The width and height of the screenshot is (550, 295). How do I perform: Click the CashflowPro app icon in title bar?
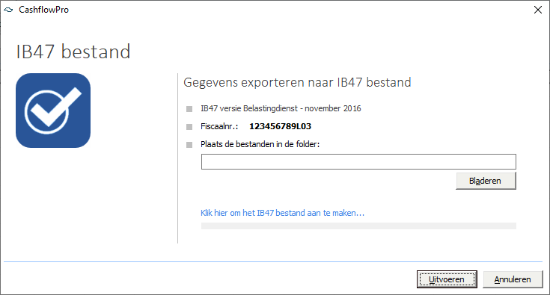click(8, 10)
